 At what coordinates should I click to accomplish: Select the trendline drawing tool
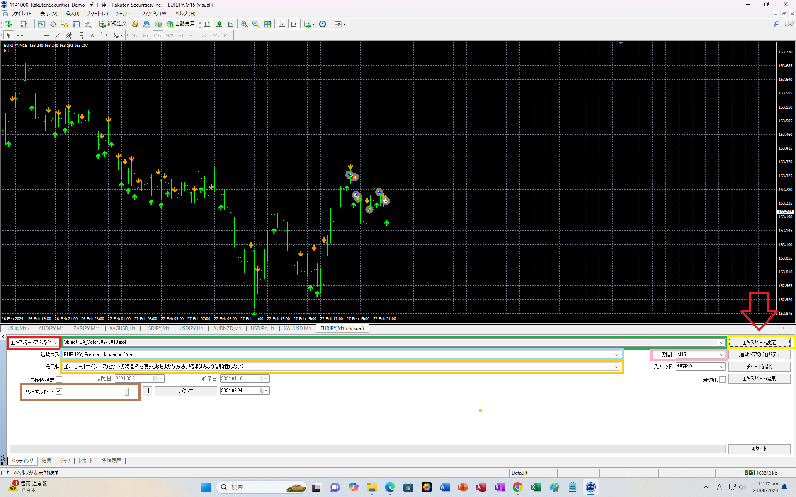57,35
